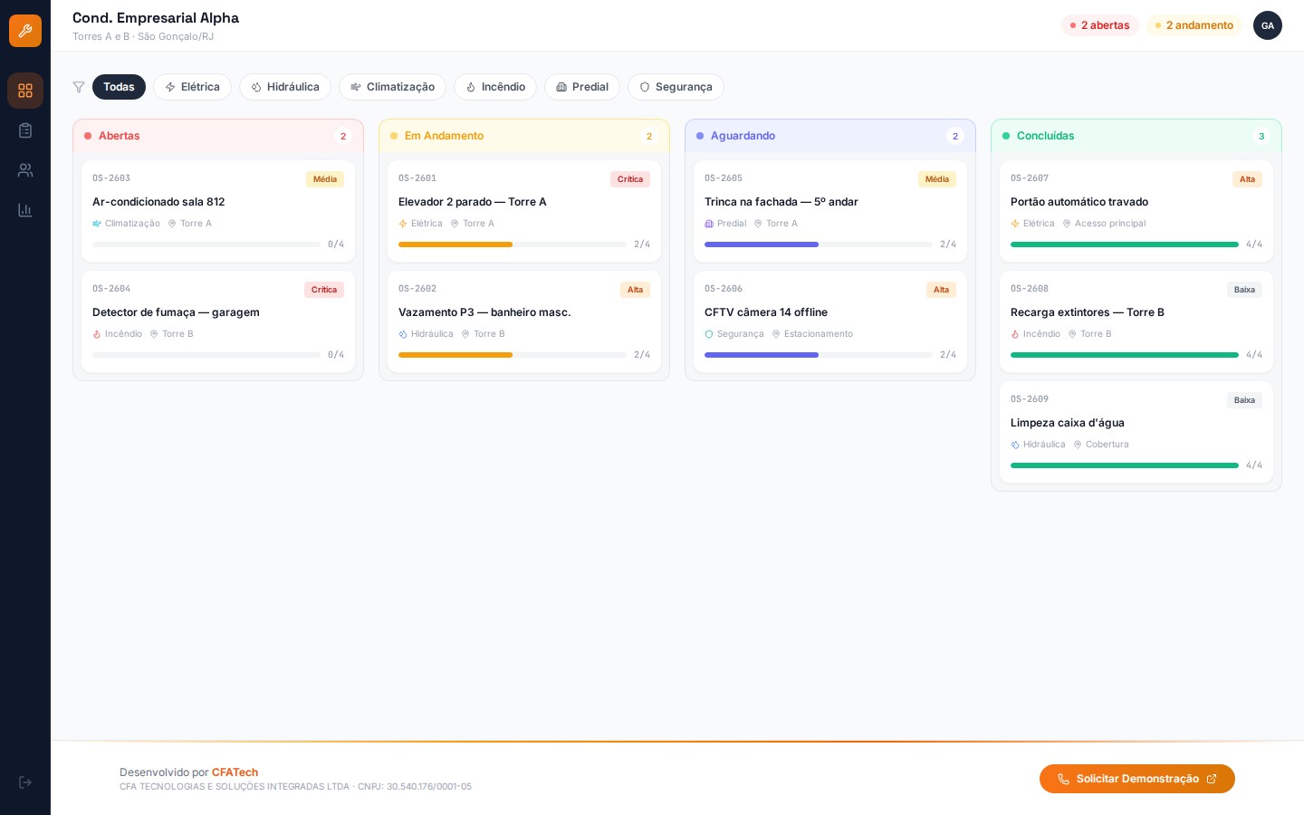Open the Ar-condicionado sala 812 card

tap(218, 202)
